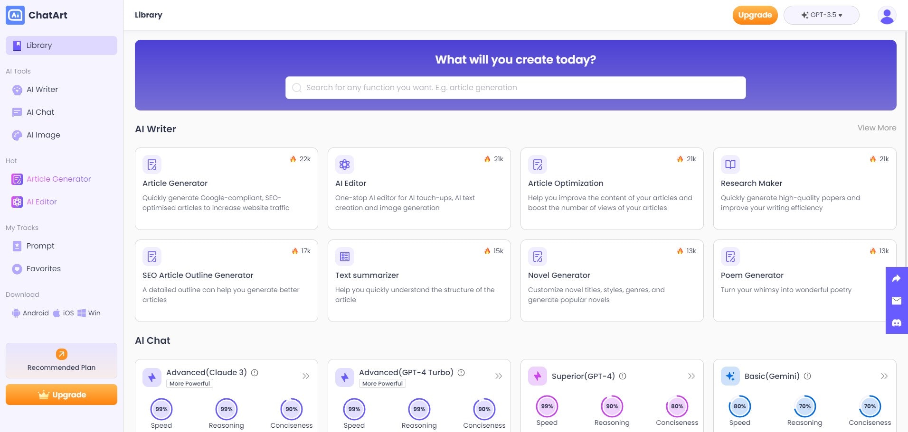The width and height of the screenshot is (908, 432).
Task: Open the user profile avatar
Action: pyautogui.click(x=887, y=15)
